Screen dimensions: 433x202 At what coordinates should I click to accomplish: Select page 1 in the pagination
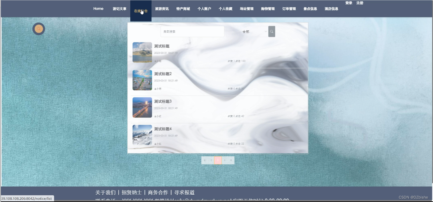click(218, 160)
